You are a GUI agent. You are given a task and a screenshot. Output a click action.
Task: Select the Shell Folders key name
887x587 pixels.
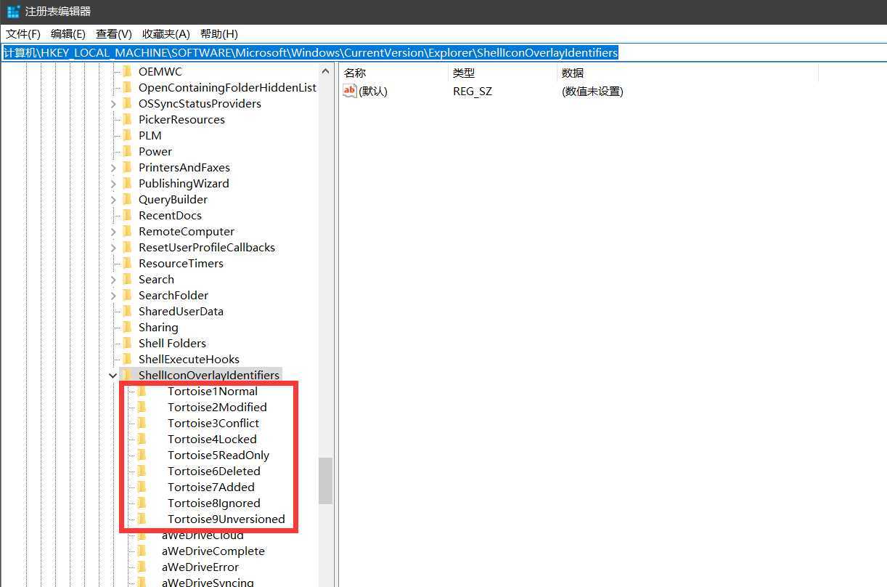click(172, 343)
